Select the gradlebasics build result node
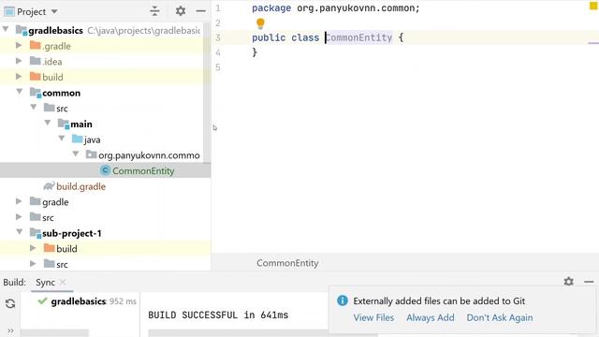 [79, 301]
